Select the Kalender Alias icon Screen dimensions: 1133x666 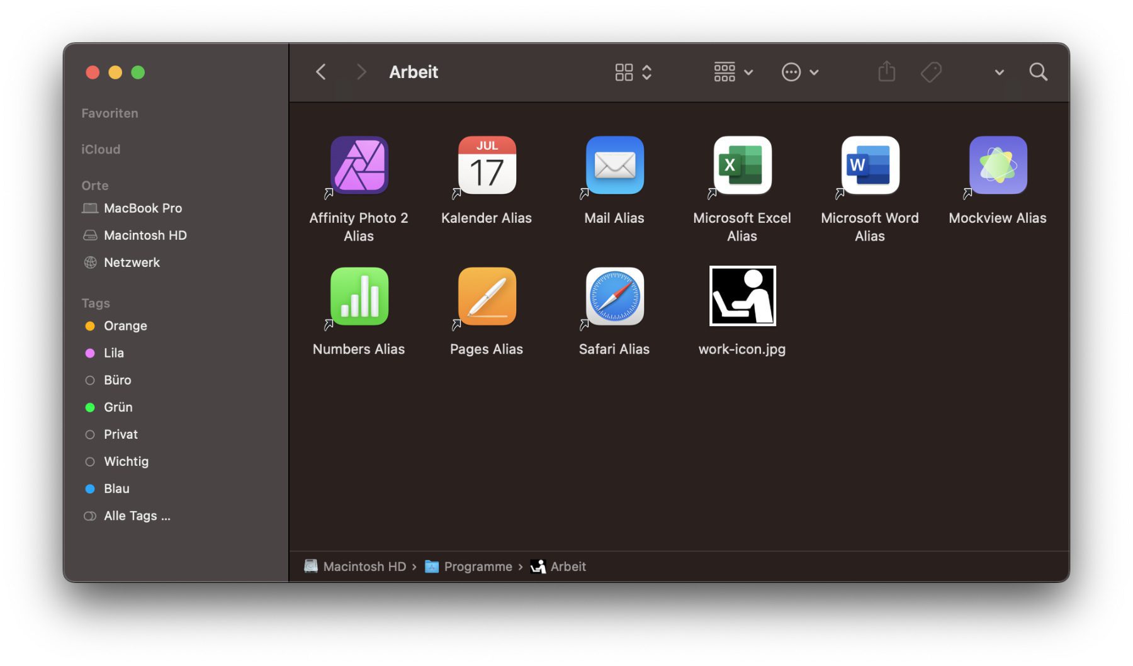click(x=487, y=166)
